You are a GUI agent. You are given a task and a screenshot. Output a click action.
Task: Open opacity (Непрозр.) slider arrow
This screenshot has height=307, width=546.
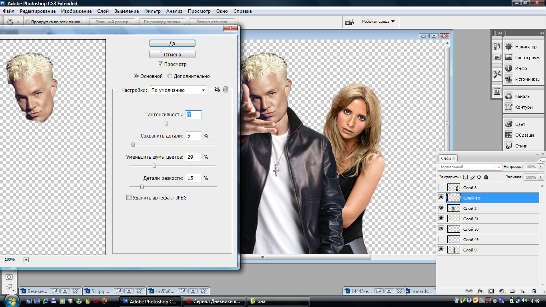[541, 167]
